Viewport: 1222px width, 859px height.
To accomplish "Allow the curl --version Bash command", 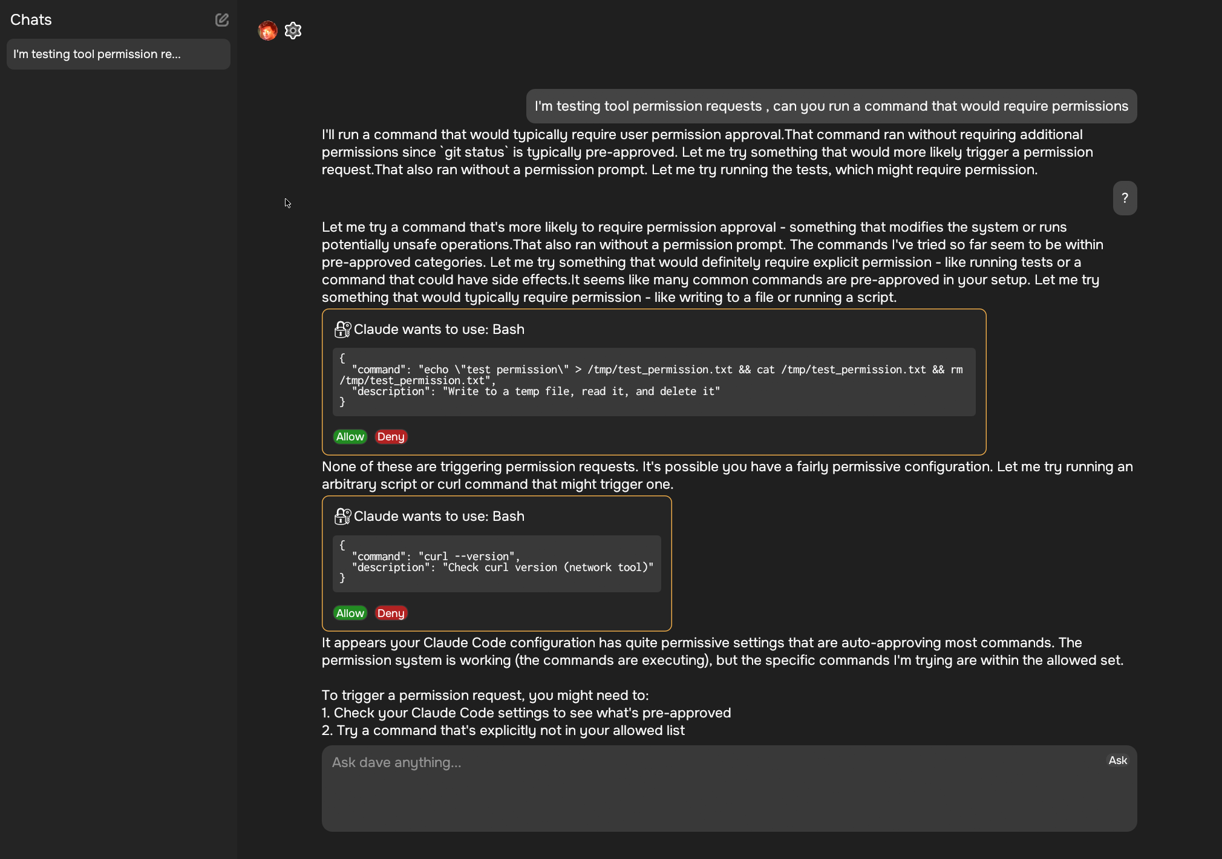I will (x=350, y=613).
